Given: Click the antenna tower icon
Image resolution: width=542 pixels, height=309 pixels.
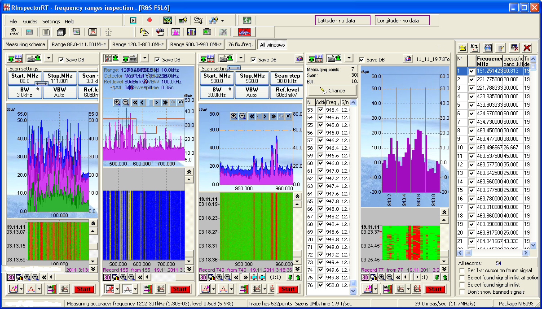Looking at the screenshot, I should coord(108,32).
